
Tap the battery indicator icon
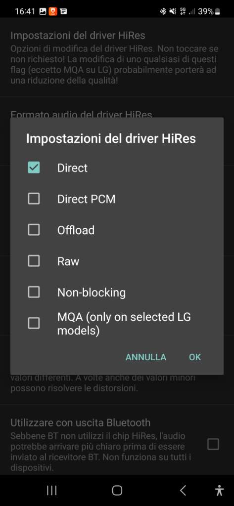(x=218, y=12)
